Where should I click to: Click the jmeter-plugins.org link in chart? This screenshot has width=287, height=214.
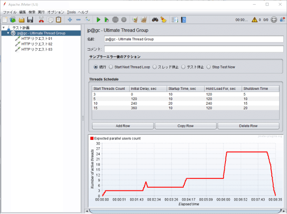(270, 136)
